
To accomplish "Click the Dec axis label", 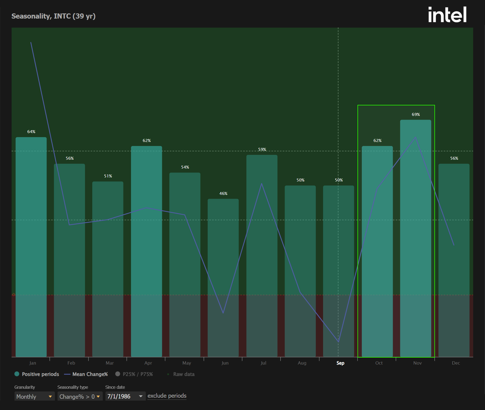I will [456, 363].
